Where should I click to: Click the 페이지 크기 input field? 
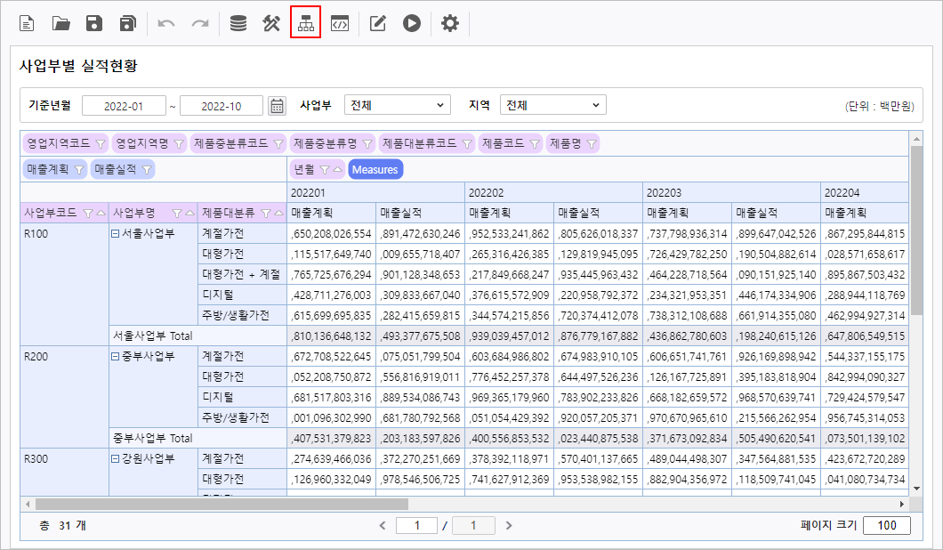886,525
